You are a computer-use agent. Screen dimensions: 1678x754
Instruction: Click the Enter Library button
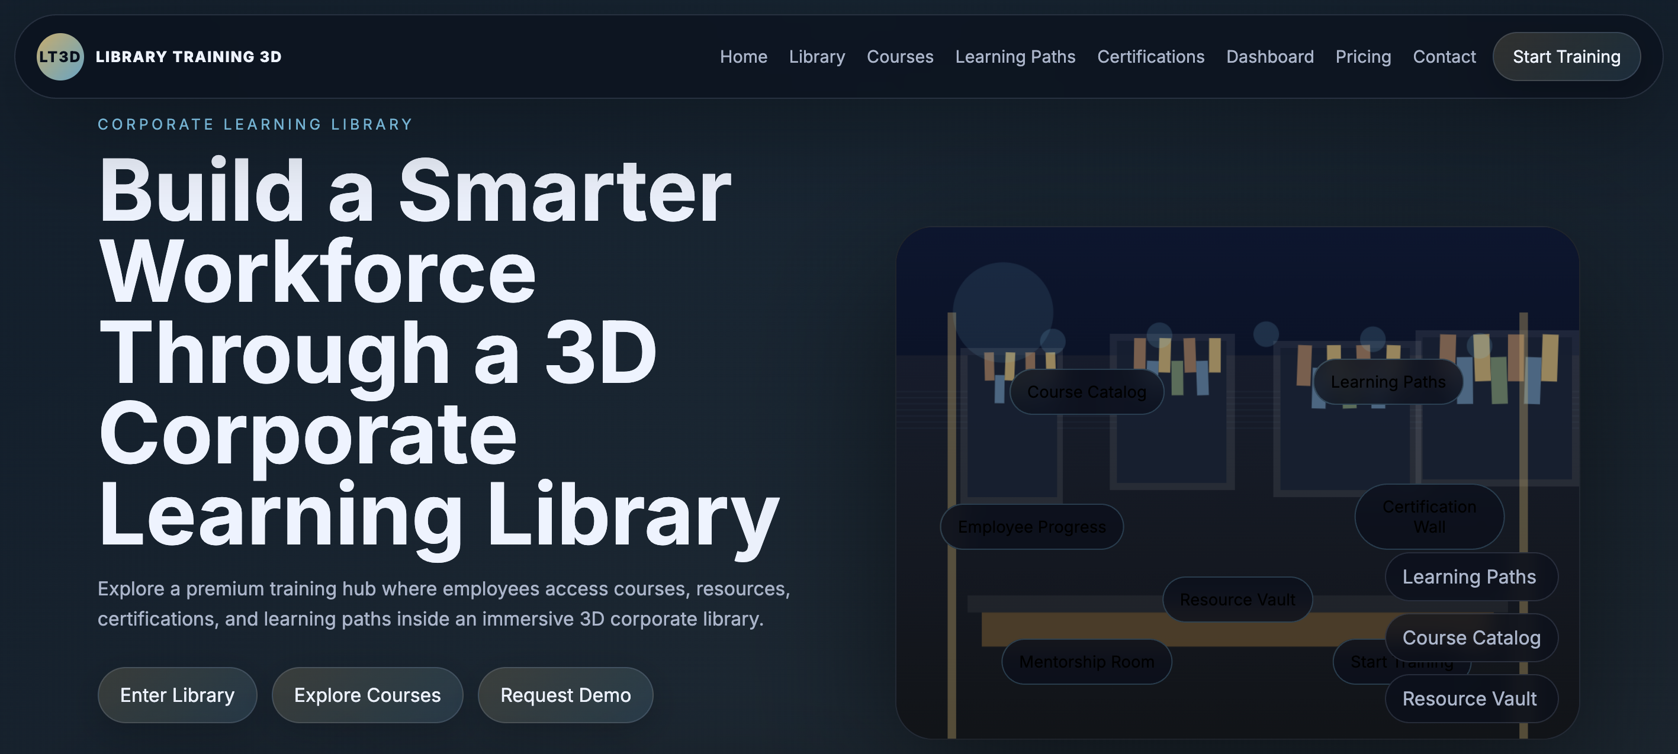coord(177,695)
